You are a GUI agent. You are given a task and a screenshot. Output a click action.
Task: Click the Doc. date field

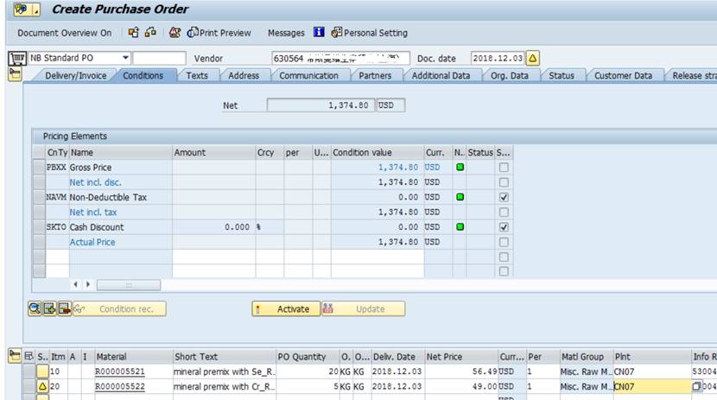click(x=498, y=58)
